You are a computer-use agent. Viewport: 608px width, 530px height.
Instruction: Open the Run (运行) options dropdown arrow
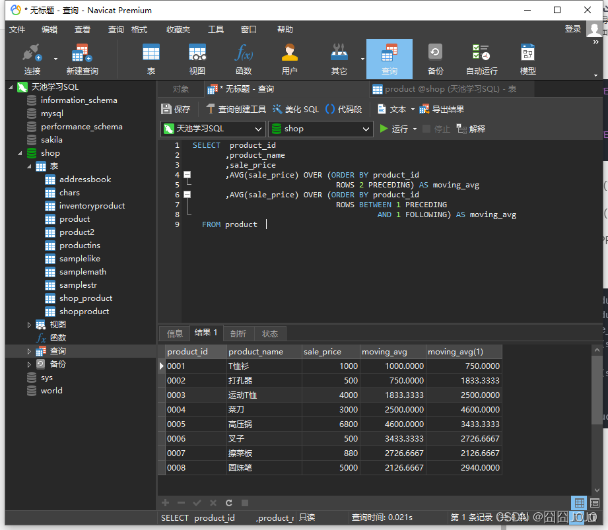point(415,129)
